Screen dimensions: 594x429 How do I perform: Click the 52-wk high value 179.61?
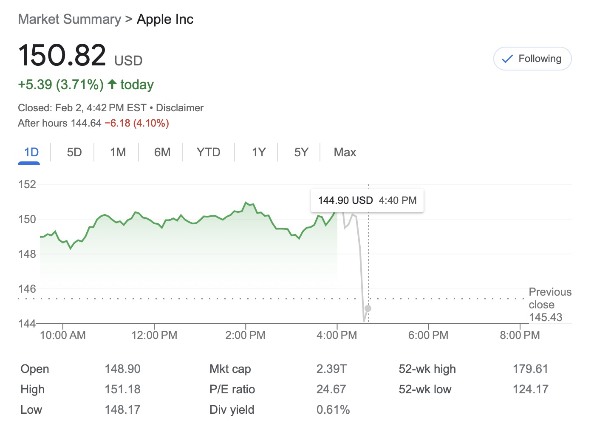coord(531,369)
